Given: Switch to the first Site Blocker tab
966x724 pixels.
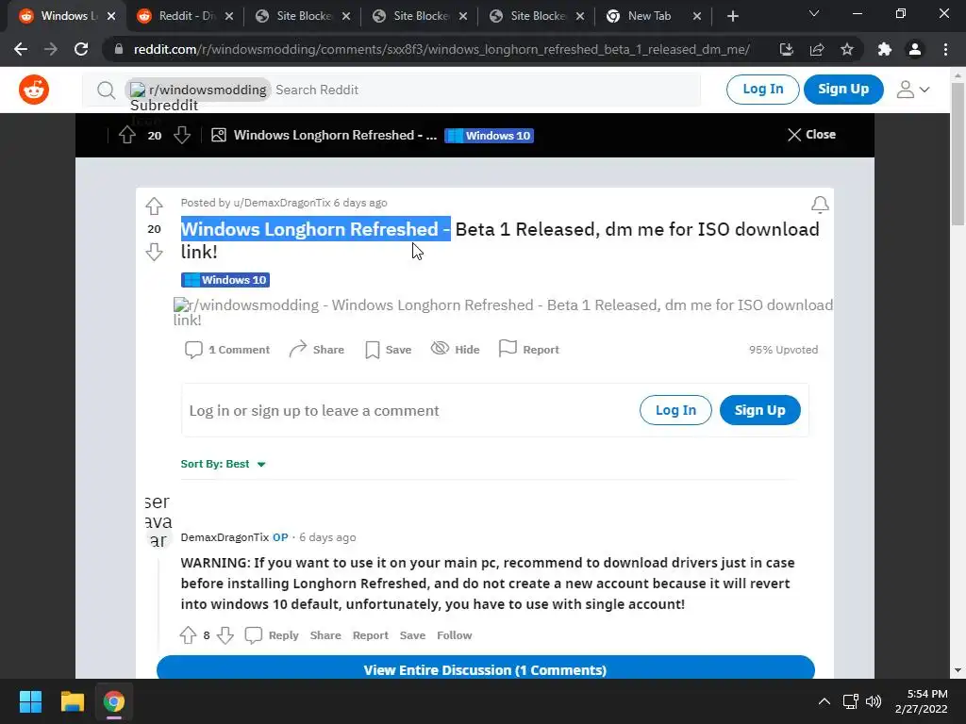Looking at the screenshot, I should click(302, 16).
